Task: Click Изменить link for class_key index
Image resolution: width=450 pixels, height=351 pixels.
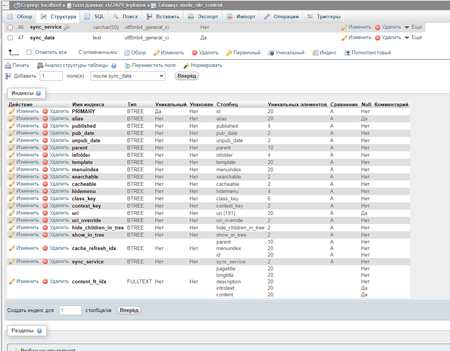Action: click(x=28, y=198)
